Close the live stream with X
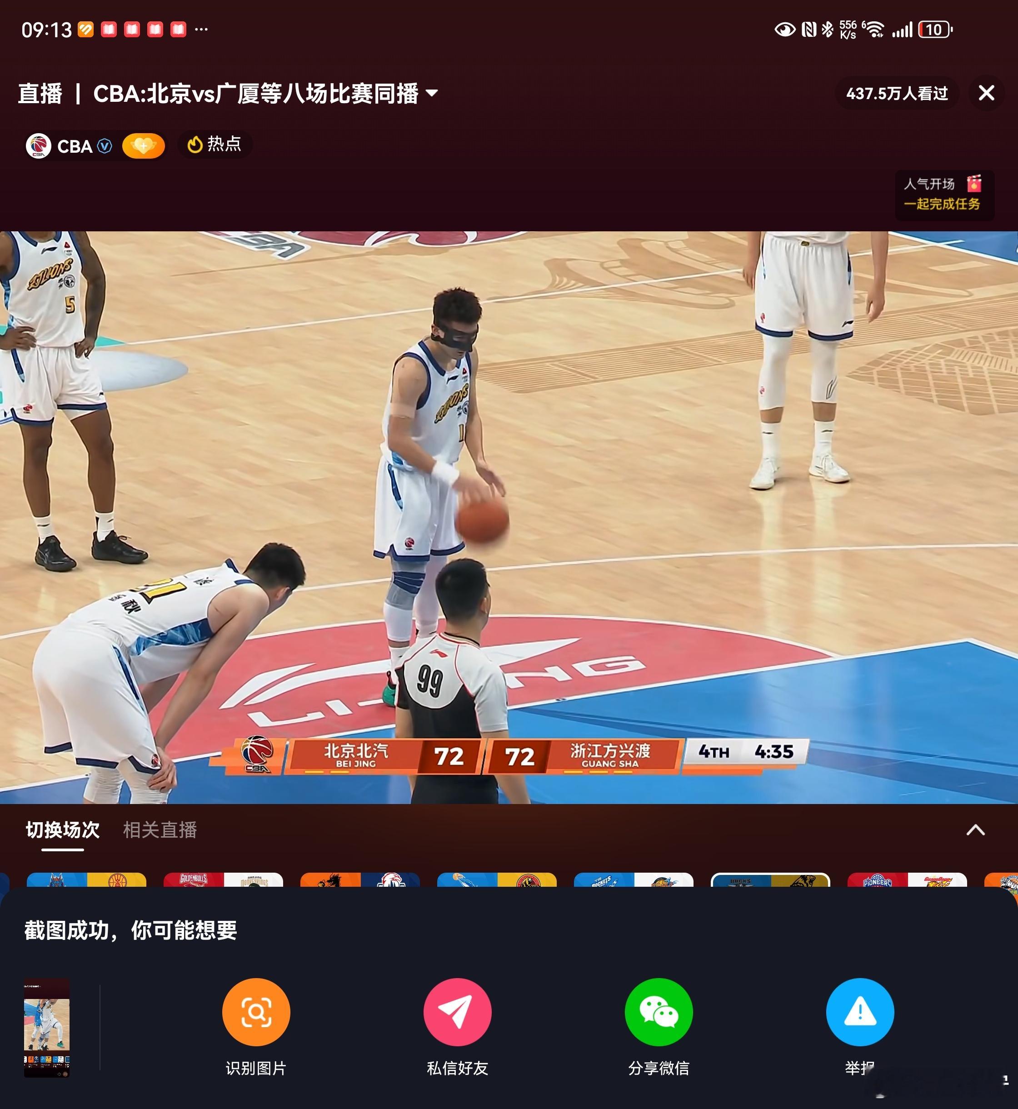Image resolution: width=1018 pixels, height=1109 pixels. pos(986,93)
